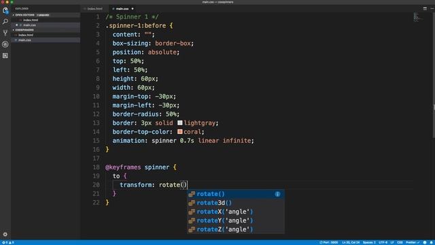Click line number 18 in the gutter
This screenshot has width=435, height=245.
click(96, 167)
